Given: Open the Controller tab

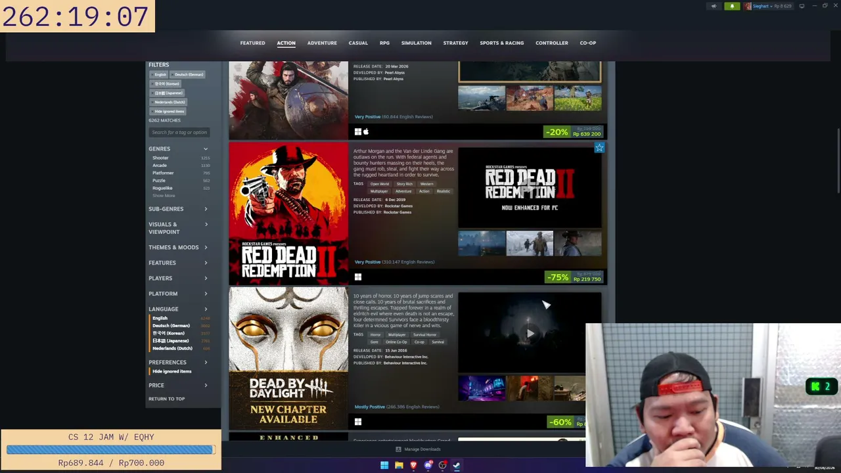Looking at the screenshot, I should coord(552,43).
